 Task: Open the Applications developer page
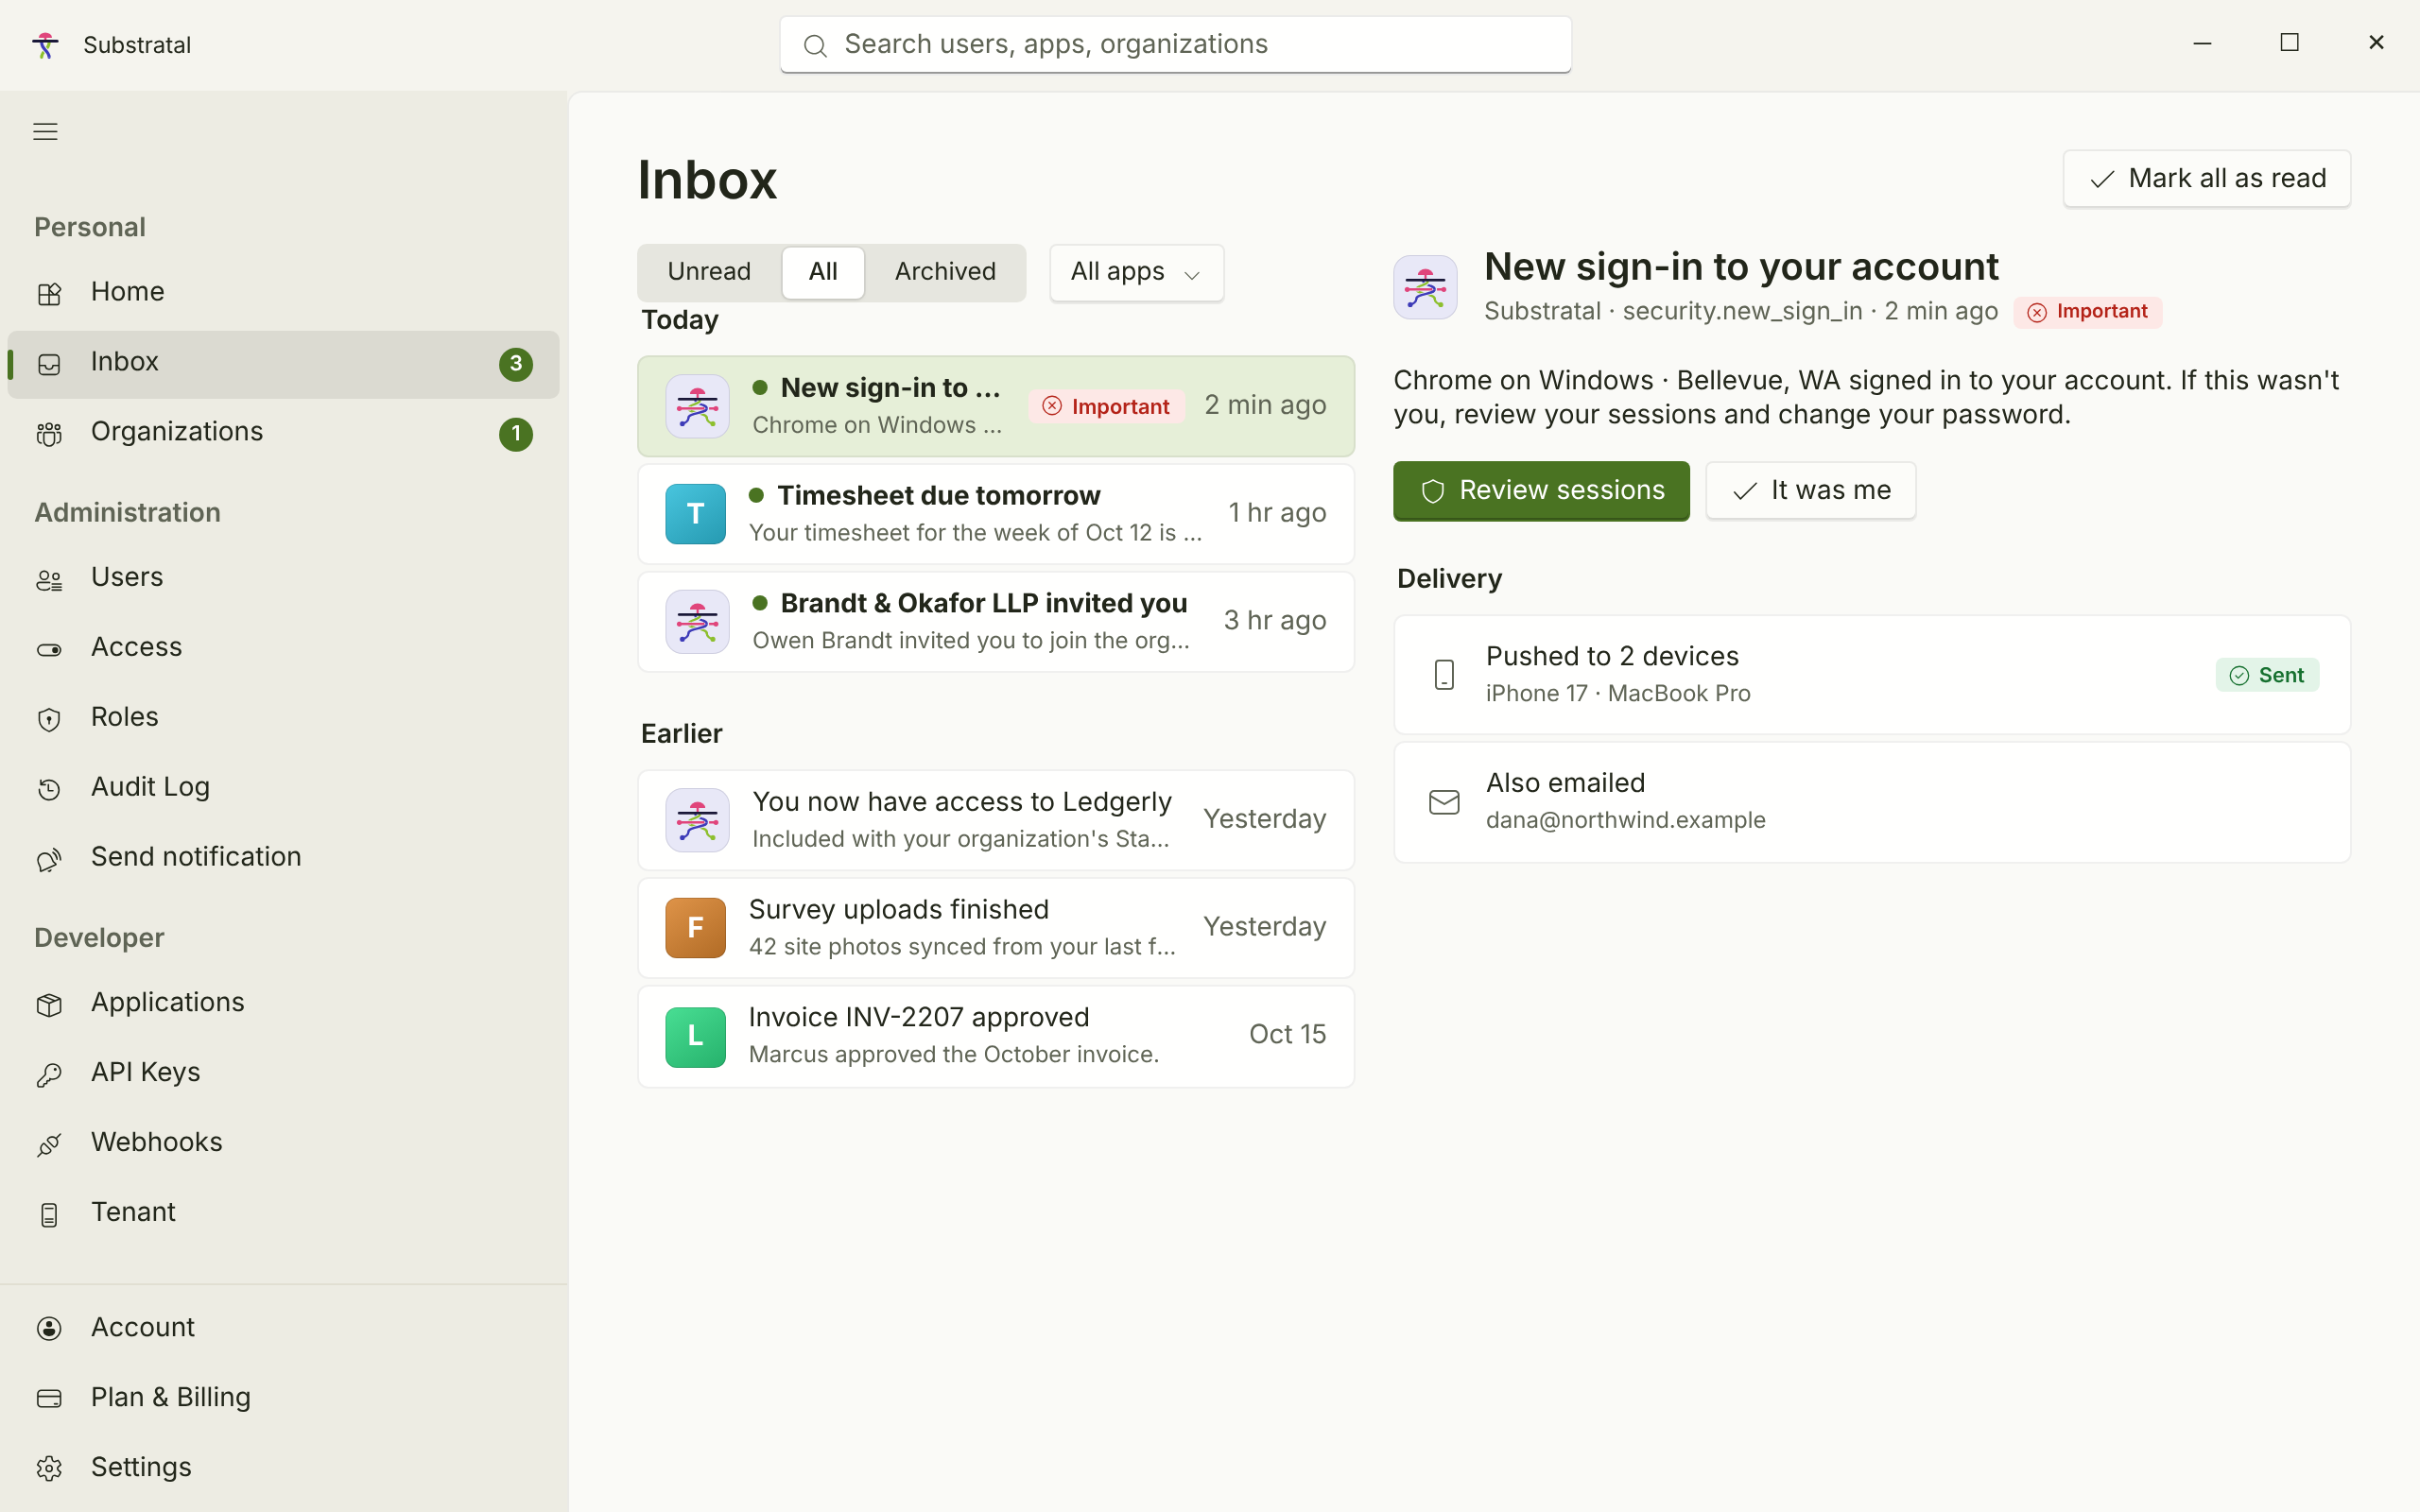[x=283, y=1003]
